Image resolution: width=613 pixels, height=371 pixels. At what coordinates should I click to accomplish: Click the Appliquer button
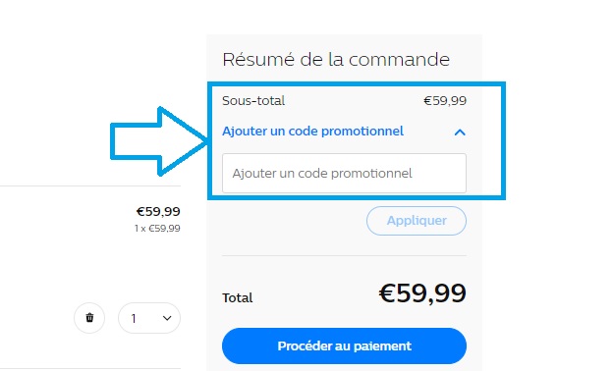(417, 221)
